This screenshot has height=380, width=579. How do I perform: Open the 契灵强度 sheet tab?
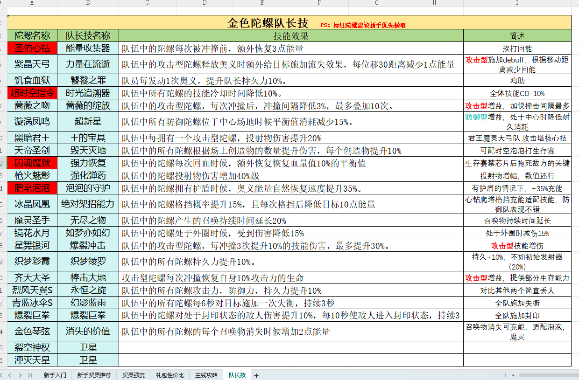click(134, 375)
